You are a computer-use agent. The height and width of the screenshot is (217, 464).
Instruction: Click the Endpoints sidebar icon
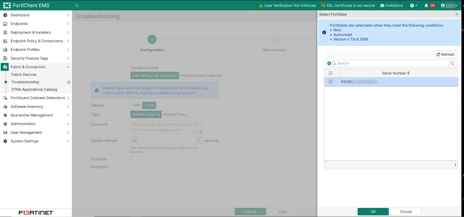[5, 24]
